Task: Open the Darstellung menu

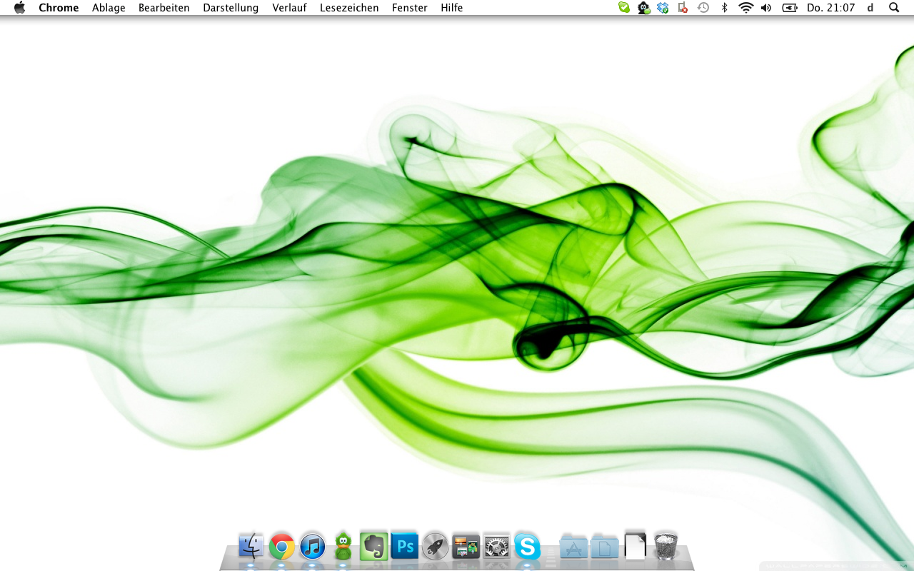Action: coord(231,8)
